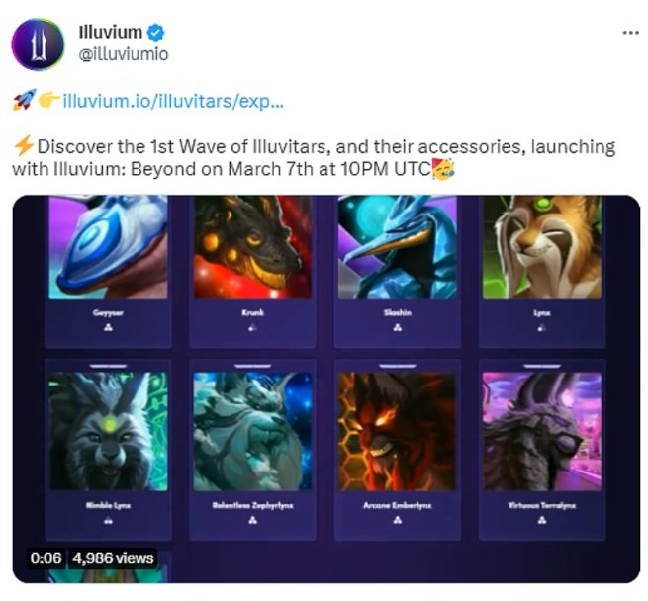Select the Krunk illuvitar portrait
648x601 pixels.
[x=252, y=246]
